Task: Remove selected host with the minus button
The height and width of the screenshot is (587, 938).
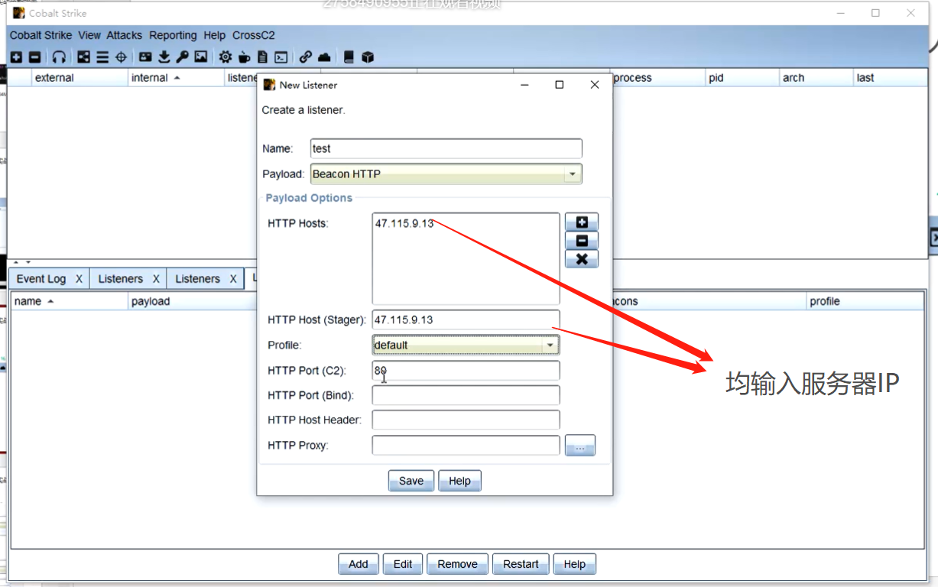Action: click(x=582, y=241)
